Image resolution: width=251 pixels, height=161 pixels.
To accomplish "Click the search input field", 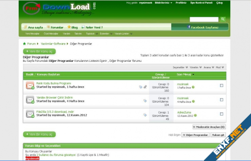I will (x=204, y=19).
